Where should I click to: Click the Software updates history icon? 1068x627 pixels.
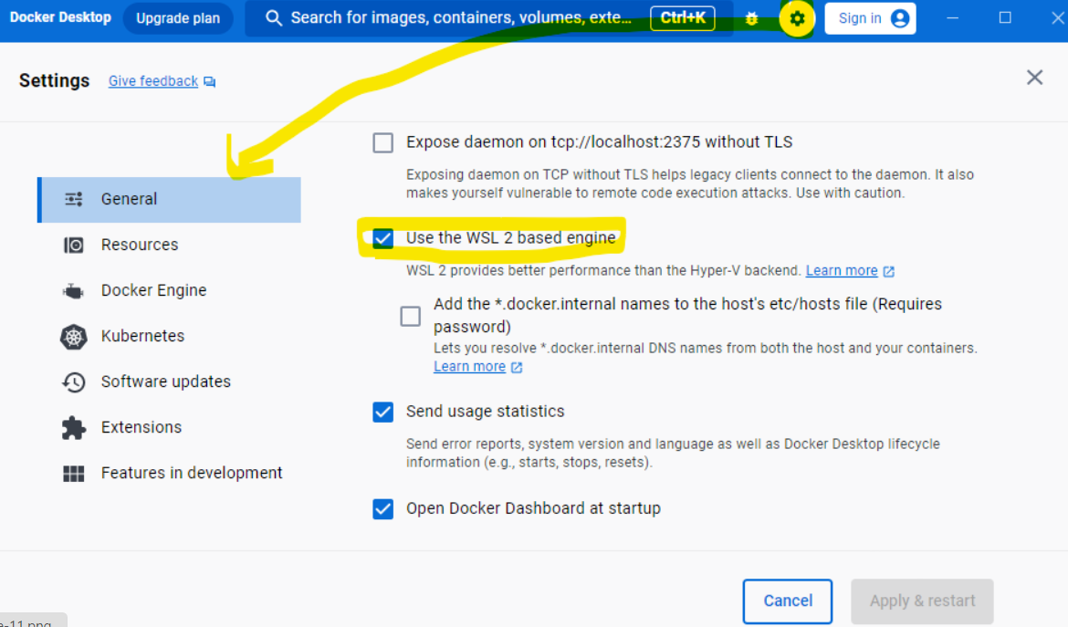[x=74, y=381]
